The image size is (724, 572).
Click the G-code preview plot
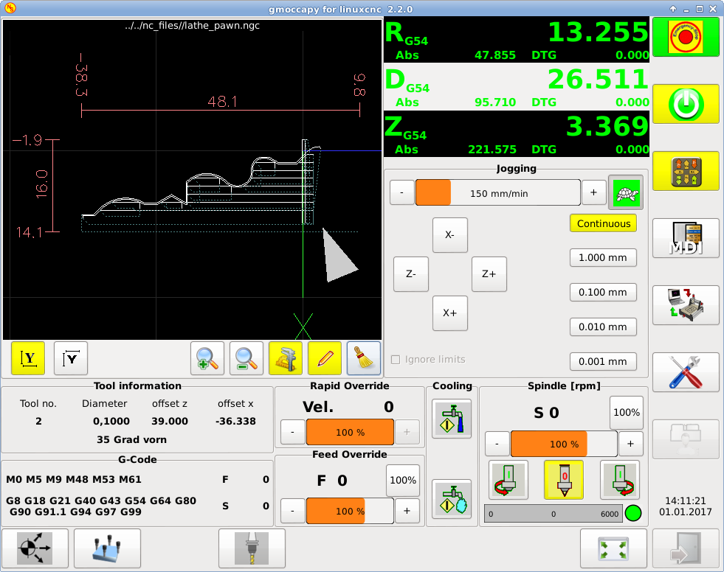click(192, 179)
